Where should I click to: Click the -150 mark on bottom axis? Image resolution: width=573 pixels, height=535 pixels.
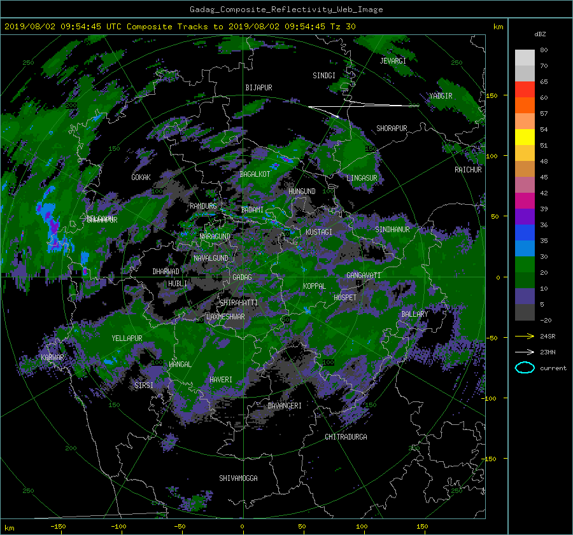58,527
